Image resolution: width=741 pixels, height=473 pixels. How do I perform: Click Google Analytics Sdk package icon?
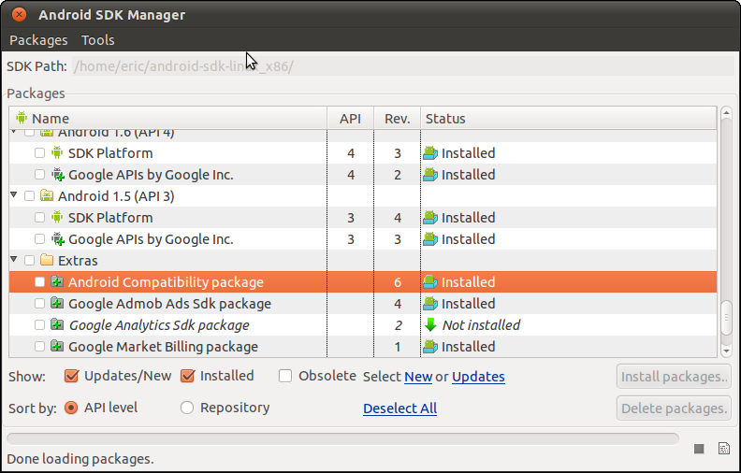coord(57,324)
